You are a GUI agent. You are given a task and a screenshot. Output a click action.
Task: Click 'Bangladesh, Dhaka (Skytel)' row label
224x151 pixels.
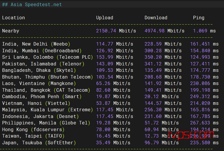(x=39, y=70)
